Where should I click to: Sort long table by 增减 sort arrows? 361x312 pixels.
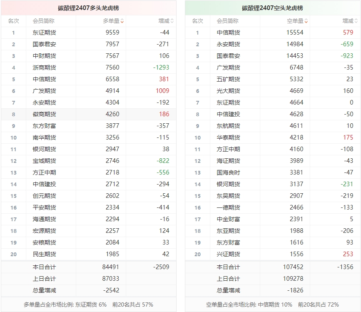172,21
